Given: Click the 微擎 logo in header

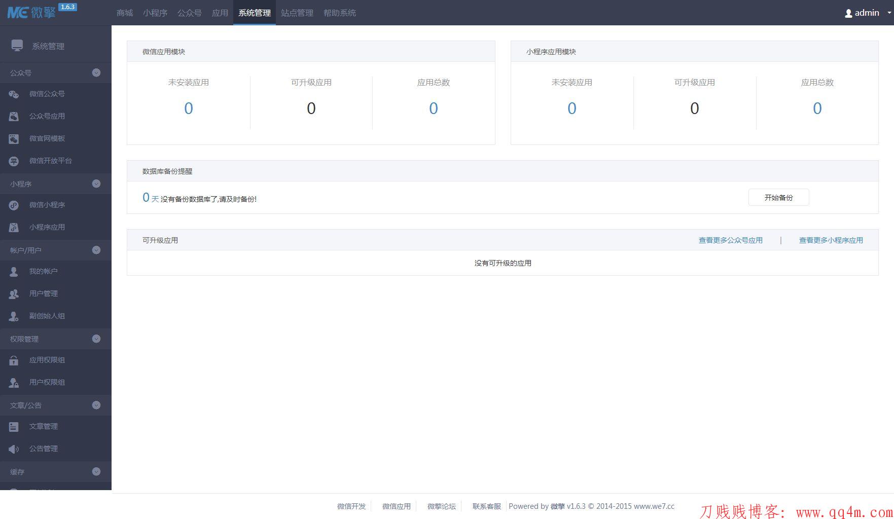Looking at the screenshot, I should click(31, 12).
